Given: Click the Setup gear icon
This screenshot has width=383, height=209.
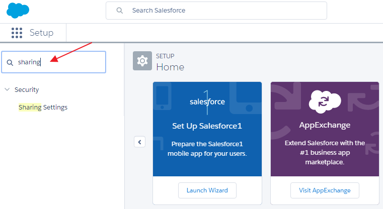Looking at the screenshot, I should (x=142, y=61).
